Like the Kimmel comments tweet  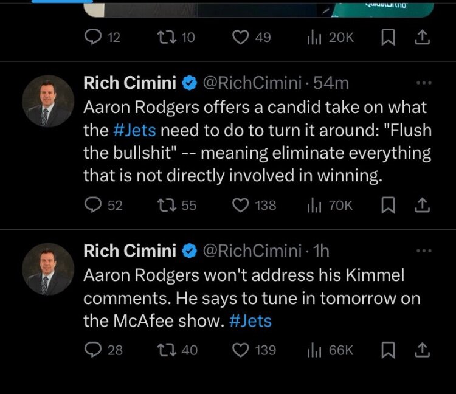[241, 350]
